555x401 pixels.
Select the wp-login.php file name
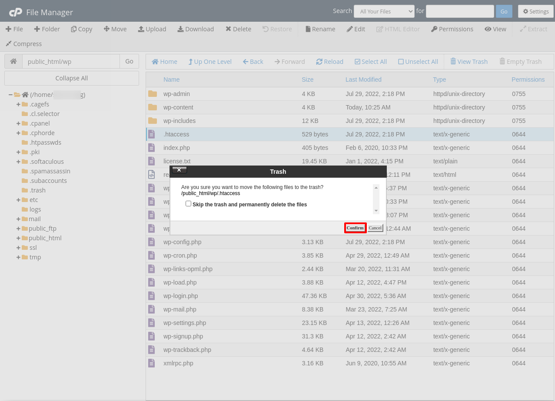coord(180,296)
